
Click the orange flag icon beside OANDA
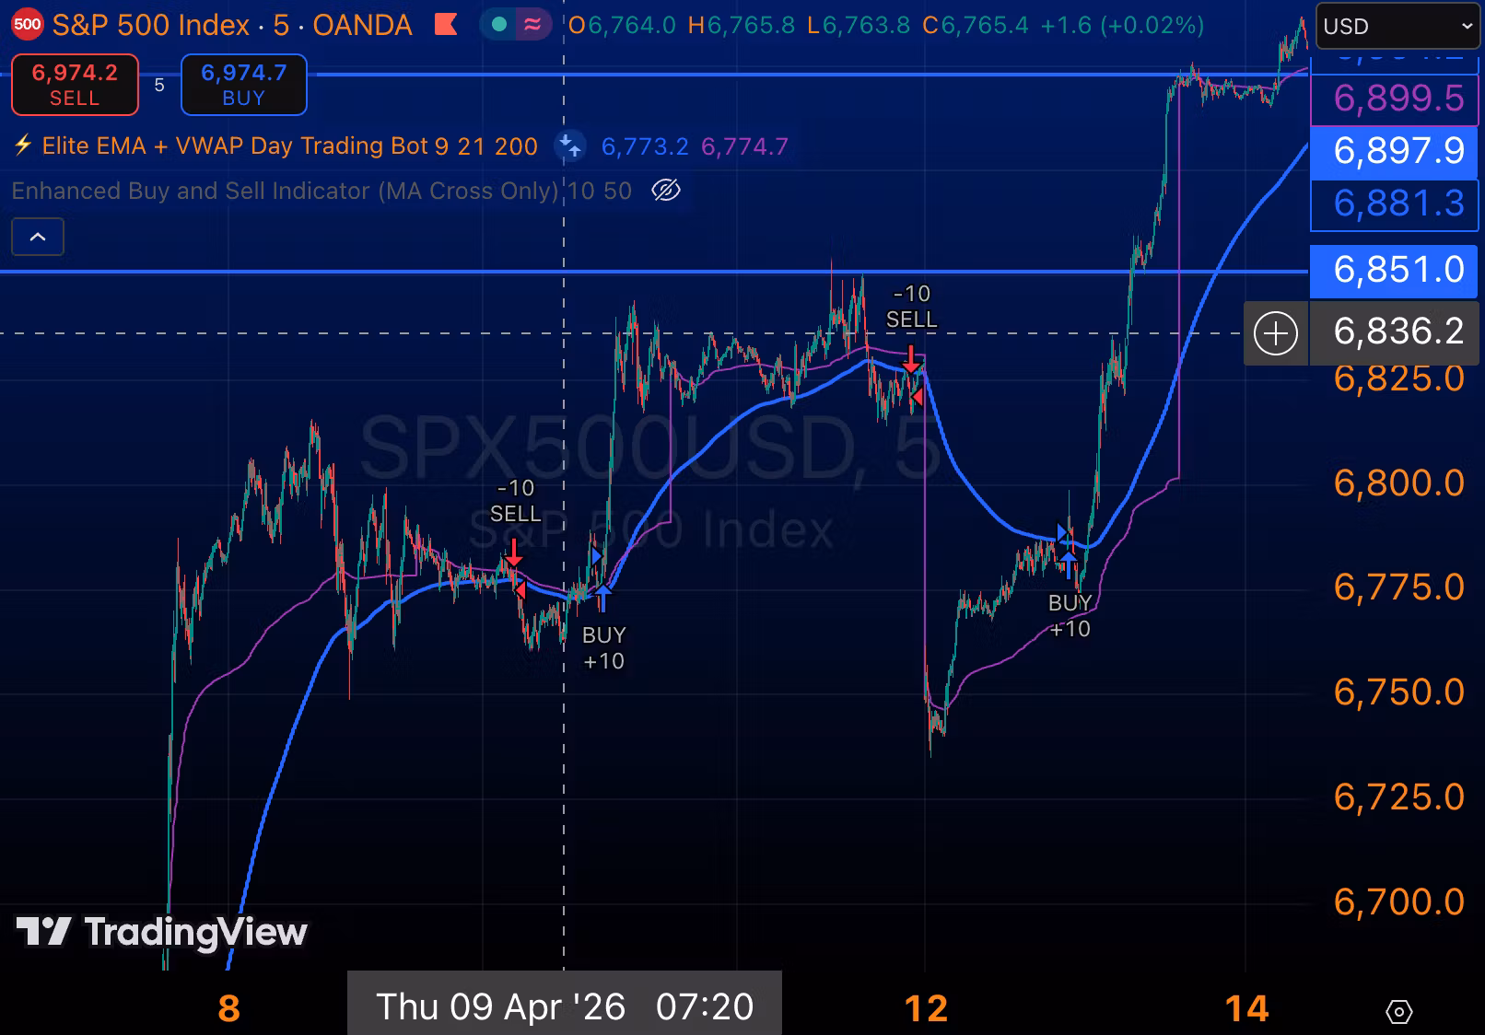(x=446, y=25)
